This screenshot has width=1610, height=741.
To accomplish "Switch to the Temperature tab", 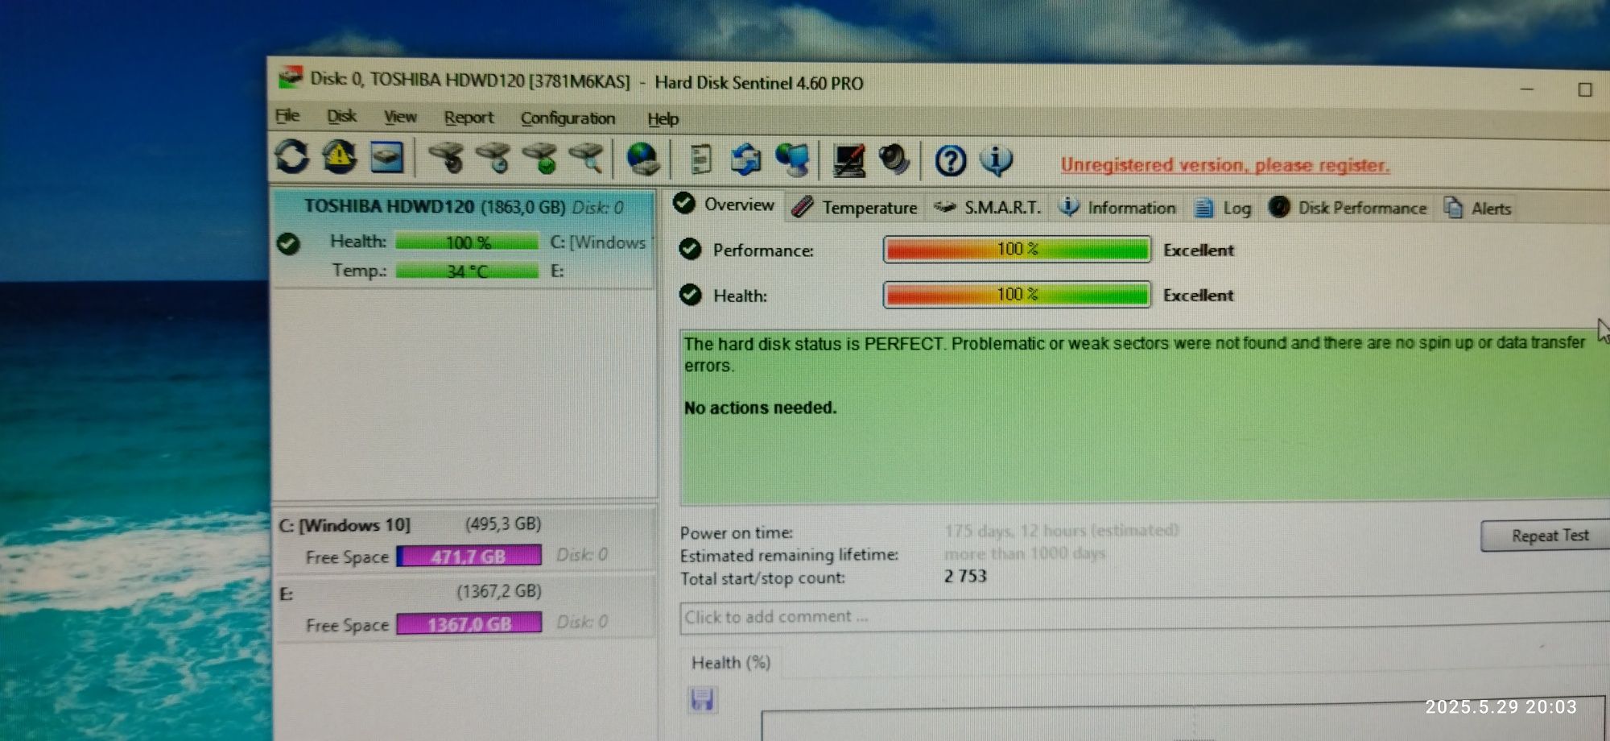I will [855, 207].
